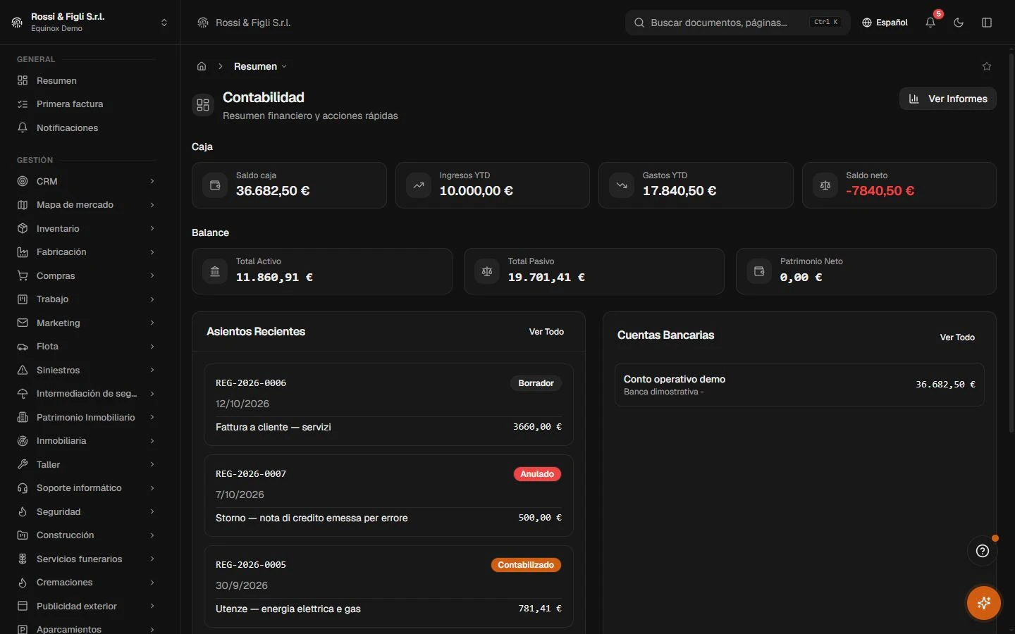Mark the page as favorite with the star
Image resolution: width=1015 pixels, height=634 pixels.
click(x=987, y=66)
